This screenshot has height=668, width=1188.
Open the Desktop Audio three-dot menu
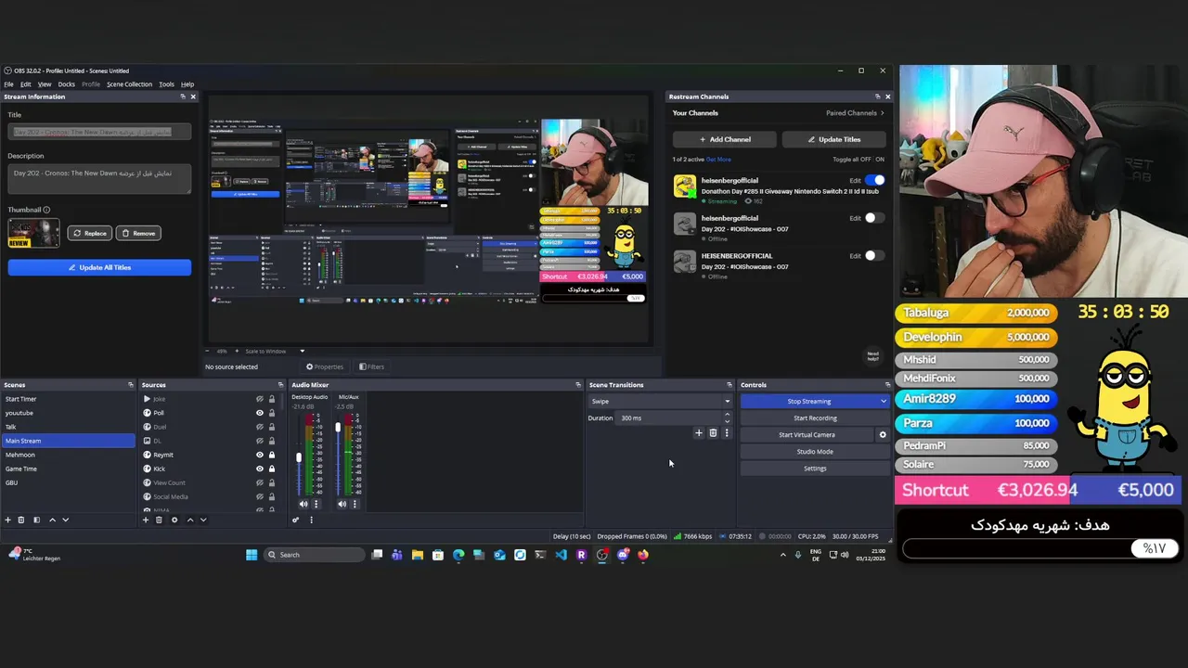316,504
